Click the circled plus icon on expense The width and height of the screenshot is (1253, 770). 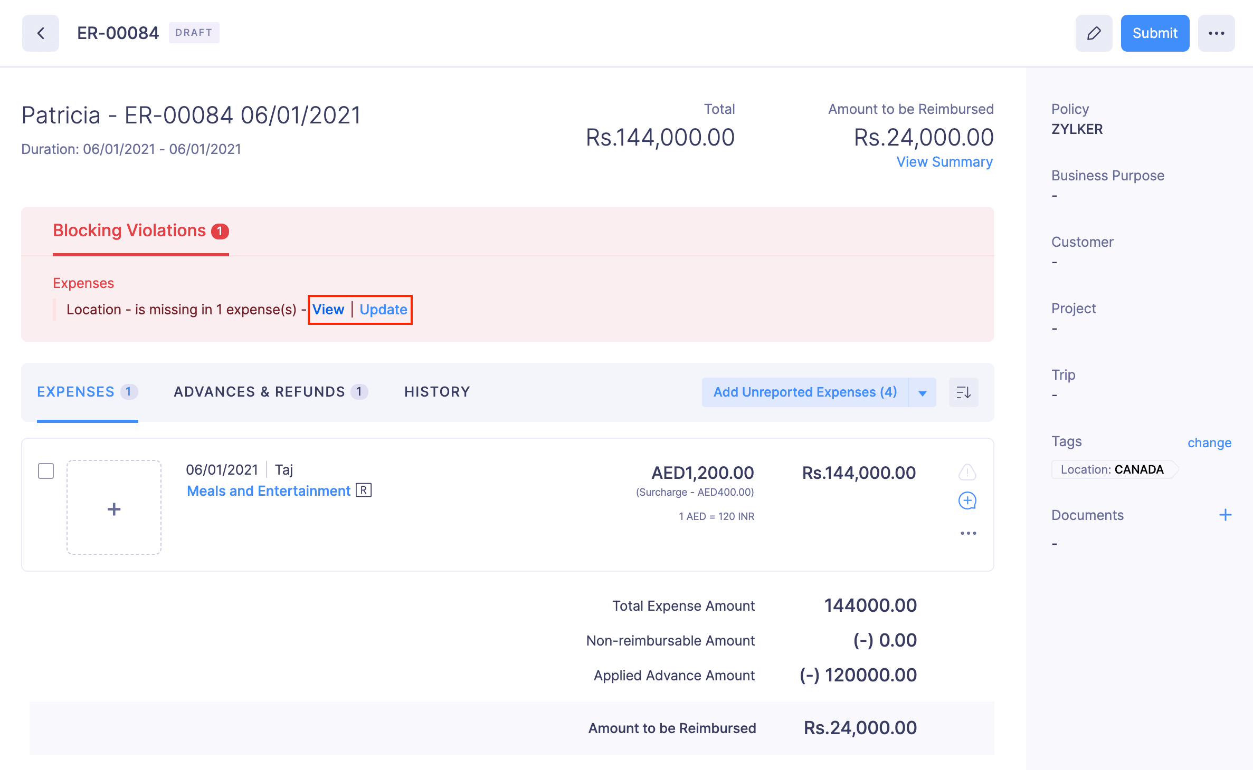coord(967,500)
